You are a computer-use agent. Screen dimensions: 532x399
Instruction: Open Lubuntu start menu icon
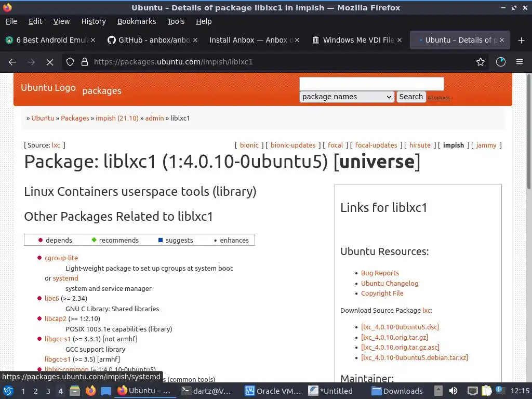click(8, 391)
